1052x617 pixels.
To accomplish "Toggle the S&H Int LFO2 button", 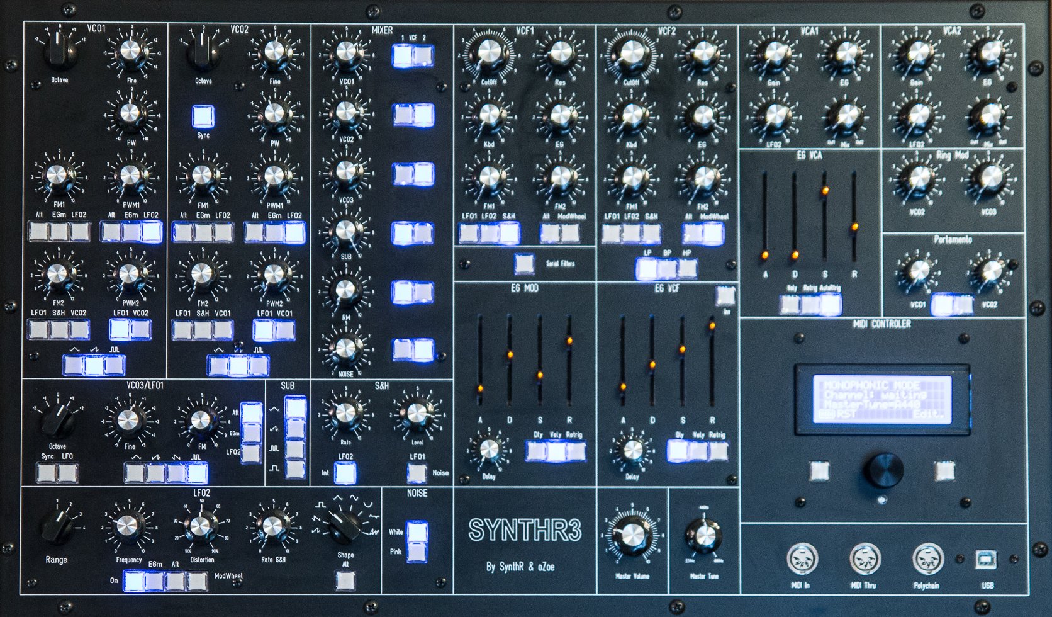I will 345,473.
